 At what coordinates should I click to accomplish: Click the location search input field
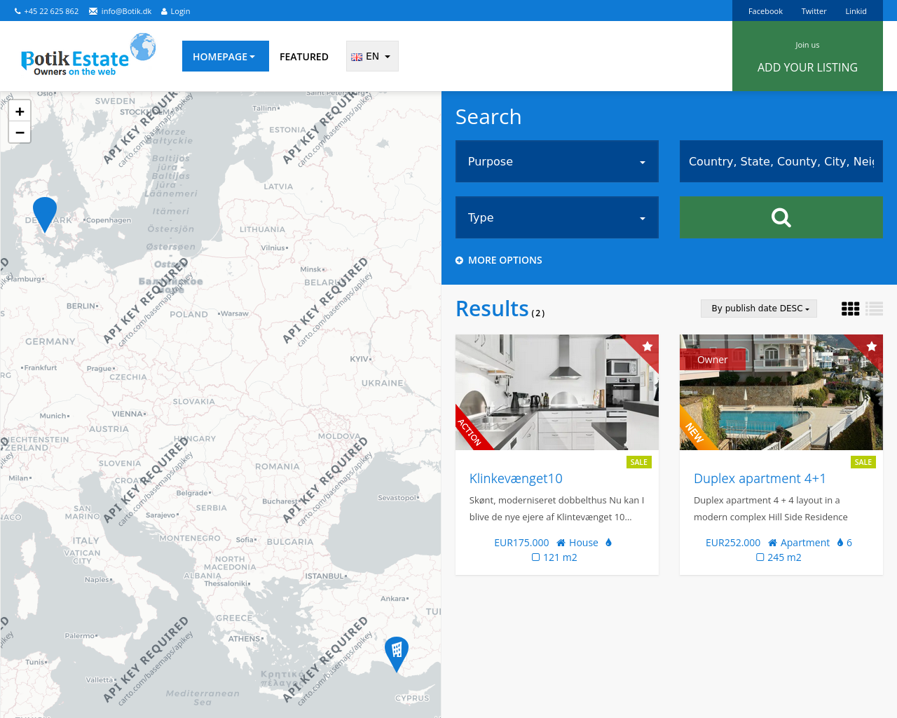tap(781, 161)
